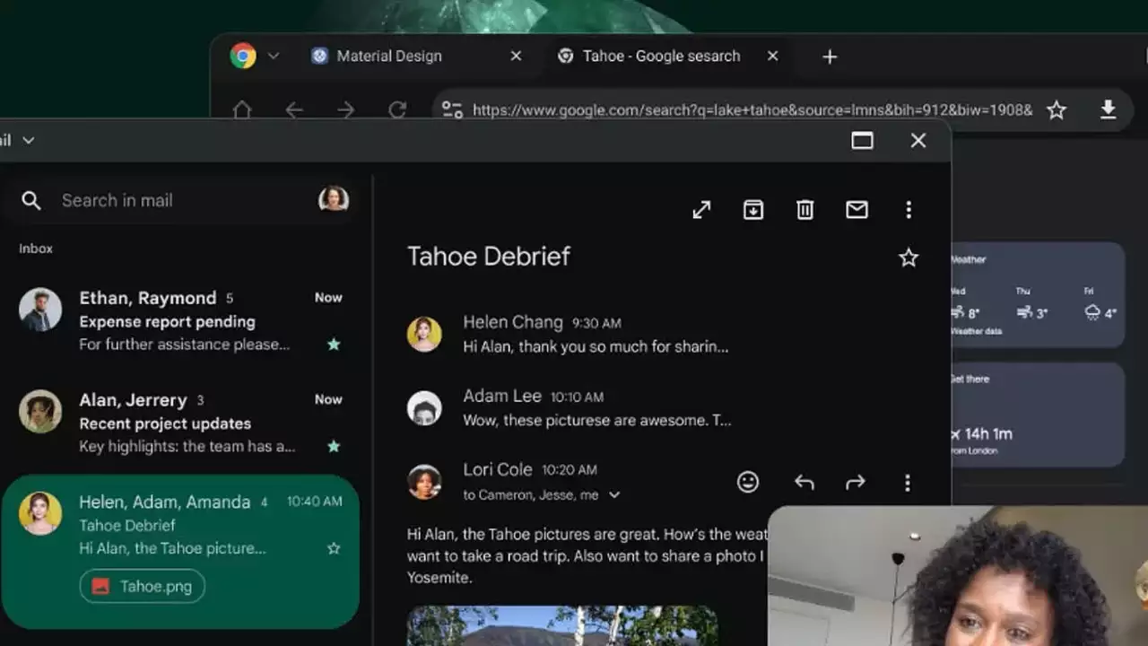The image size is (1148, 646).
Task: Open Chrome downloads
Action: pos(1109,109)
